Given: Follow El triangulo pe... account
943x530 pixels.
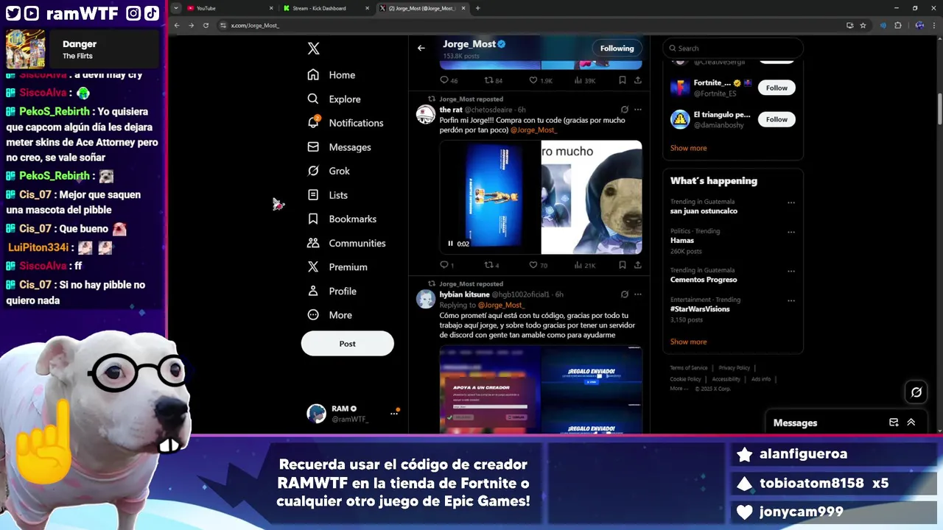Looking at the screenshot, I should (777, 119).
